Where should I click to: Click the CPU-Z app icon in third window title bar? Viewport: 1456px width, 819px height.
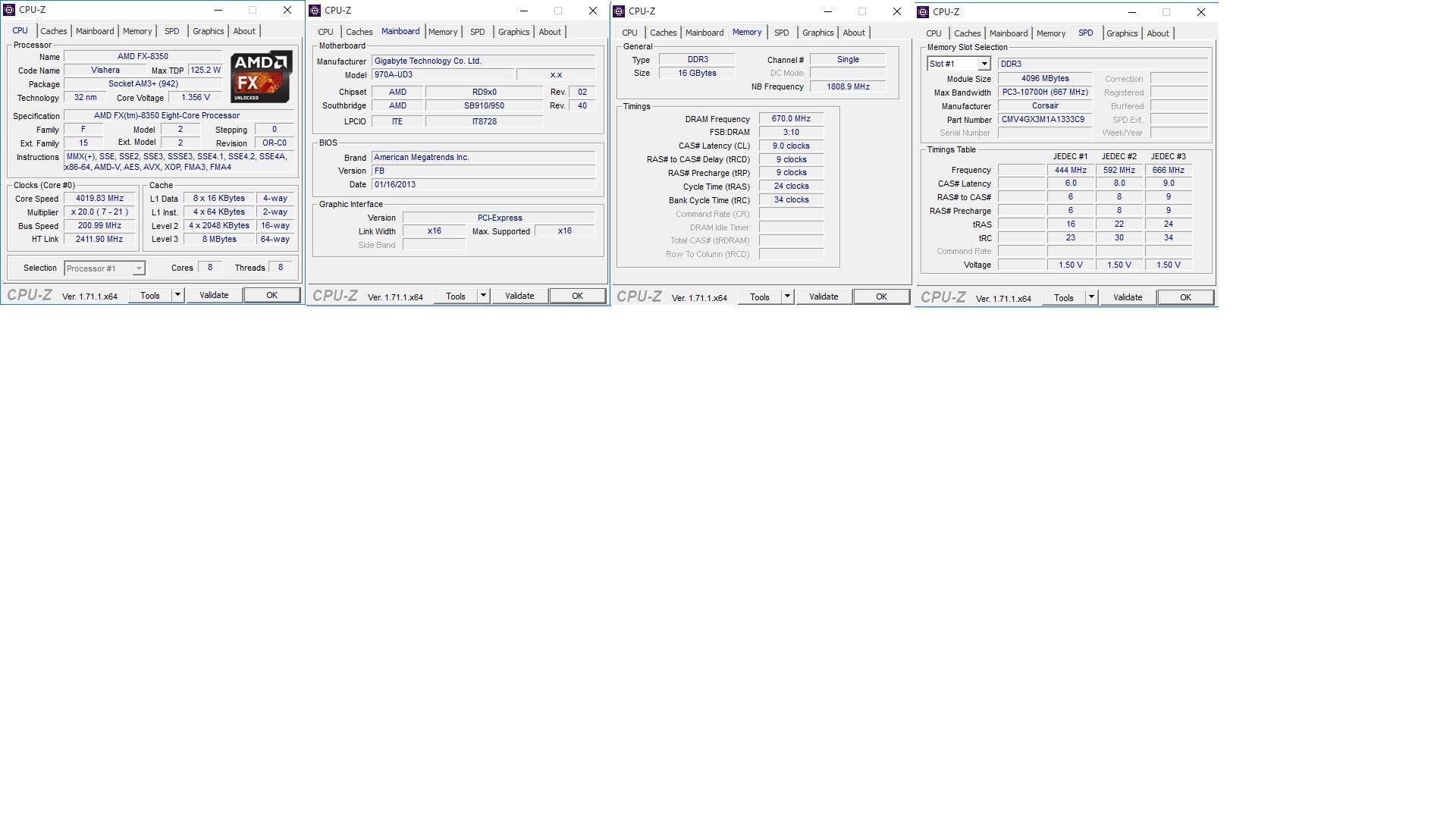tap(619, 11)
